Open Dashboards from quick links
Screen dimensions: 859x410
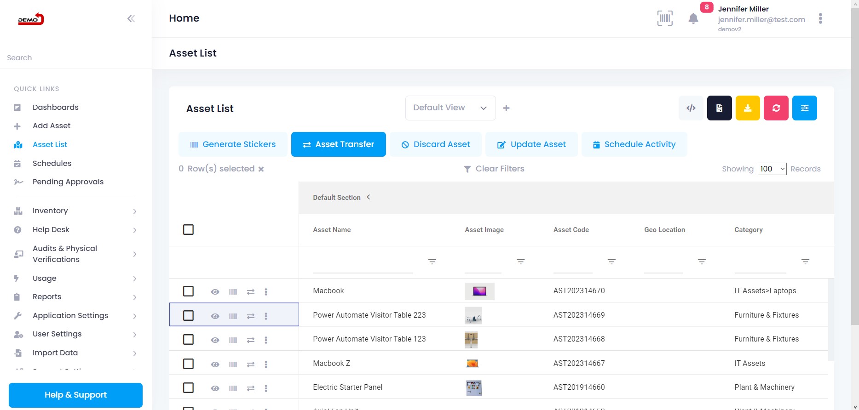coord(55,107)
